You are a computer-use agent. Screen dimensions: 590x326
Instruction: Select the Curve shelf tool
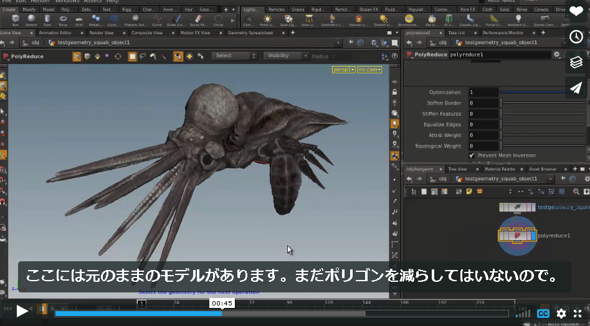pos(157,21)
